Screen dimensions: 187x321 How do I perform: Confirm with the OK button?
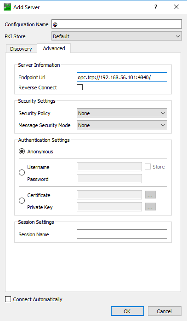click(x=127, y=311)
